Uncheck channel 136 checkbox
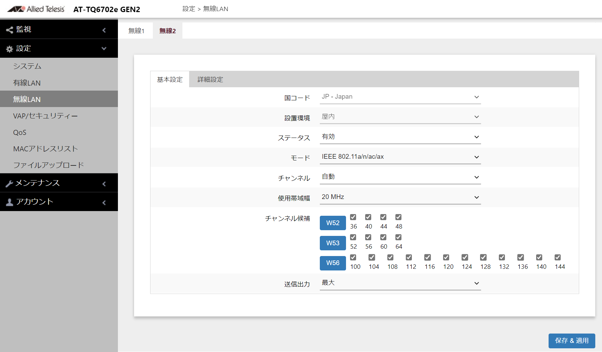 (x=521, y=257)
